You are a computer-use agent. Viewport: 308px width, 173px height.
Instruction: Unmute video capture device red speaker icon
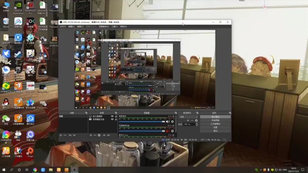[x=167, y=131]
